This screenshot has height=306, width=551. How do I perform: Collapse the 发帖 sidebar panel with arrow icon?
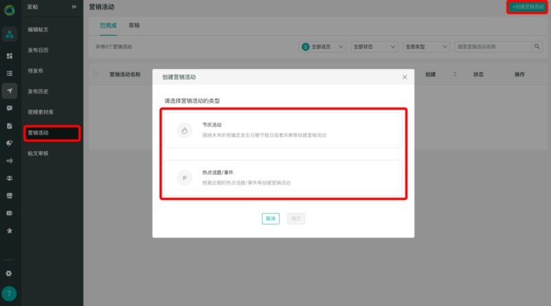tap(74, 6)
